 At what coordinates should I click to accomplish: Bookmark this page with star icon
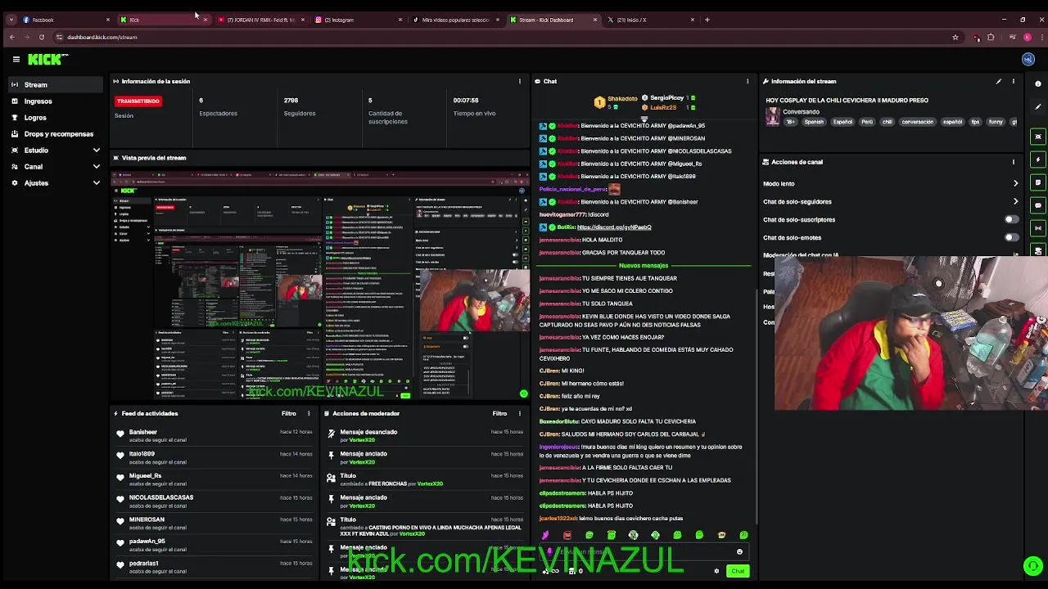(955, 37)
